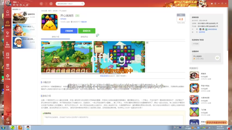Open the 手游 mobile games sidebar icon

(8, 55)
